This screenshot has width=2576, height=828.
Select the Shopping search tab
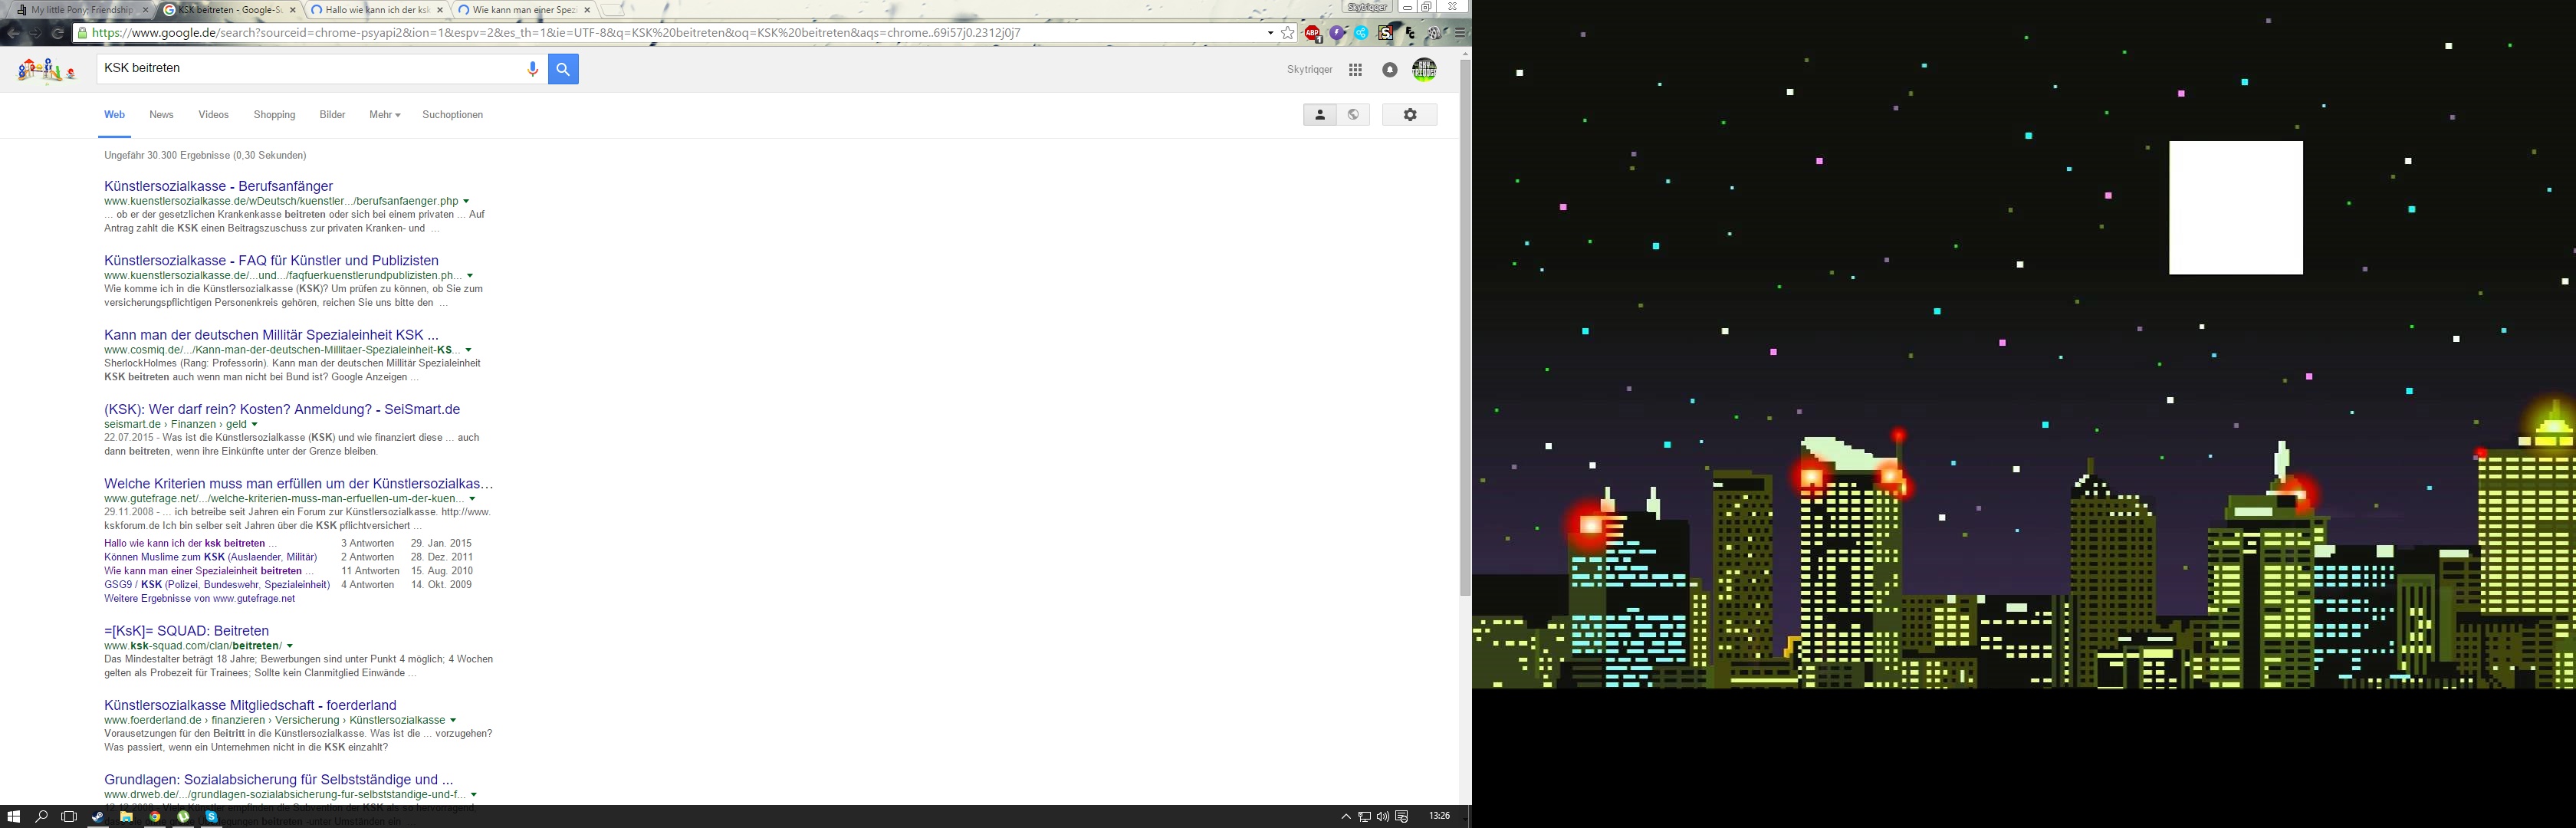[274, 115]
